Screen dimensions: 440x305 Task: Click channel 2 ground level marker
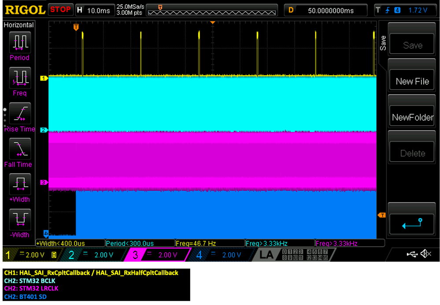click(44, 130)
